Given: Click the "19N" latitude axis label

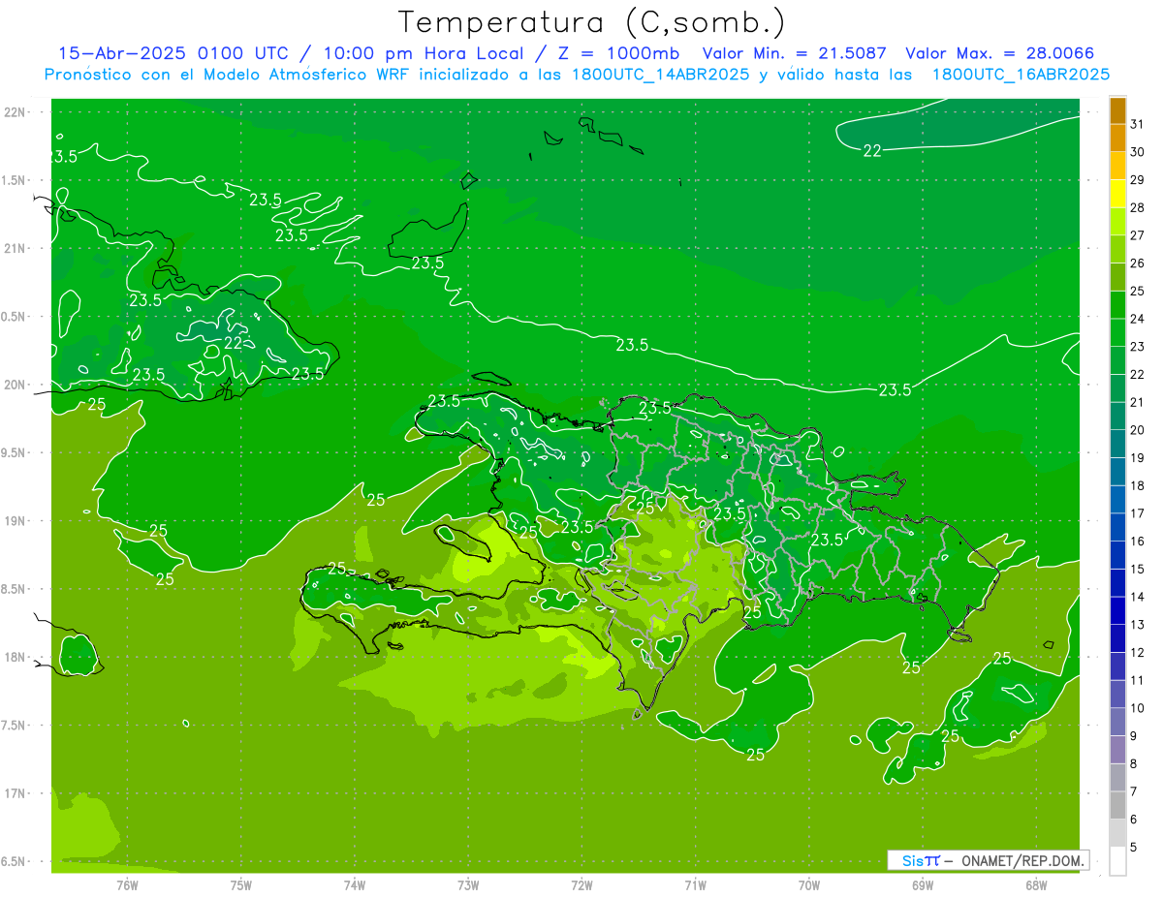Looking at the screenshot, I should [15, 521].
